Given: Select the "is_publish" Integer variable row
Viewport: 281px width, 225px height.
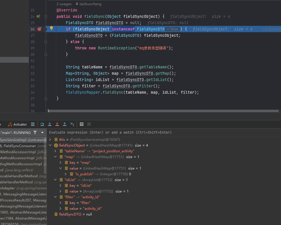Looking at the screenshot, I should pyautogui.click(x=164, y=174).
